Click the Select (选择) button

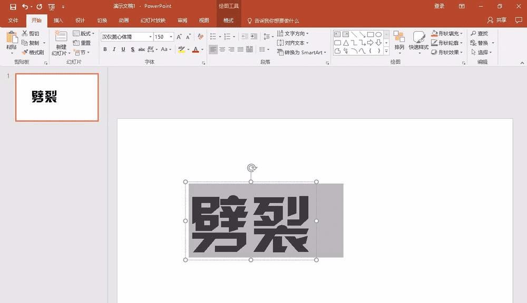[481, 53]
